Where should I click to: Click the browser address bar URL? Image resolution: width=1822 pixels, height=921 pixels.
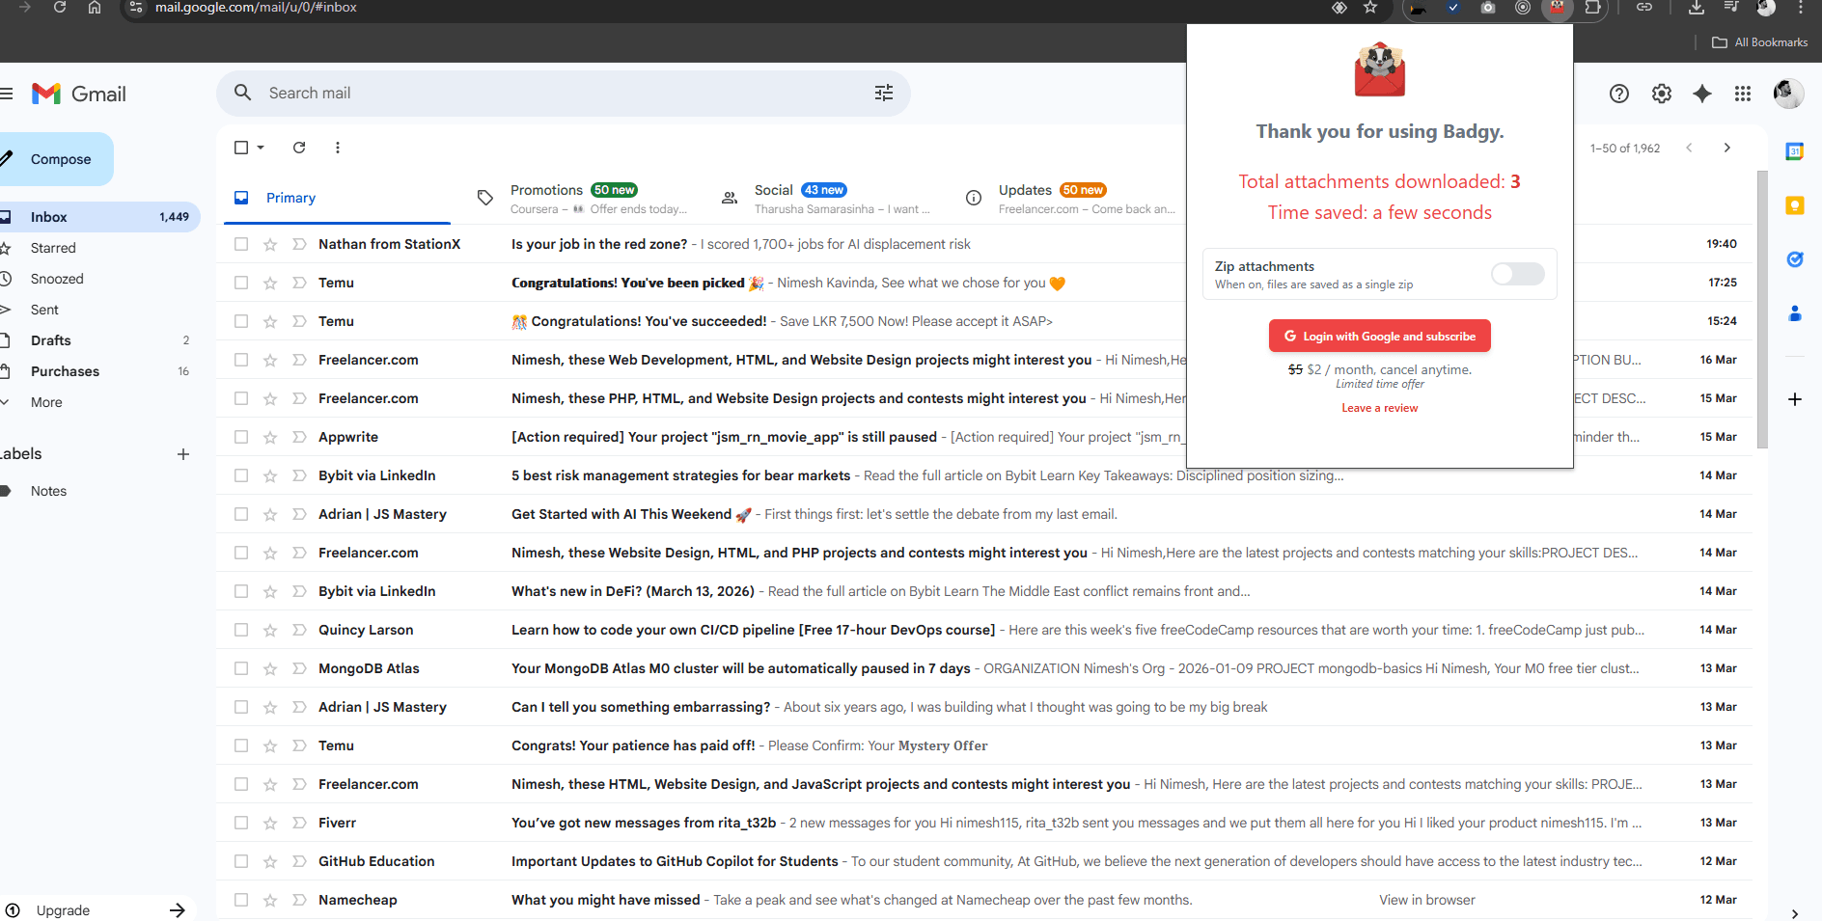click(x=256, y=8)
